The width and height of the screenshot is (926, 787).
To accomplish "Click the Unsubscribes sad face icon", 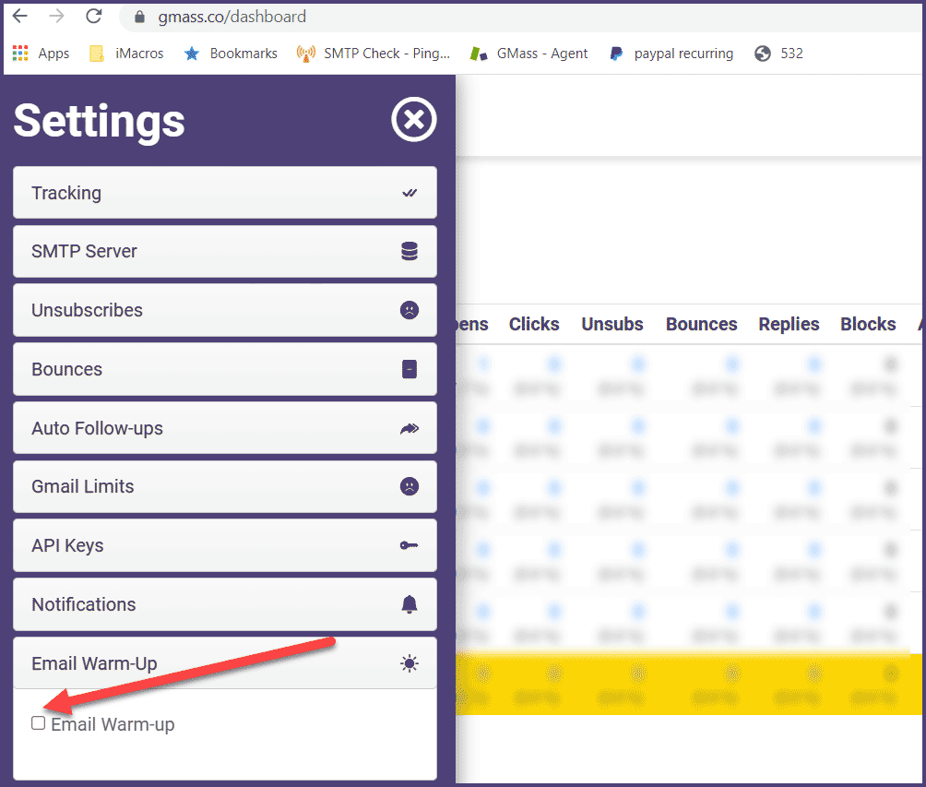I will (x=410, y=310).
